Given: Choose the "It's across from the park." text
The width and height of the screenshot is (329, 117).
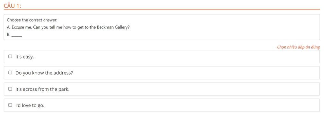Looking at the screenshot, I should pos(42,89).
